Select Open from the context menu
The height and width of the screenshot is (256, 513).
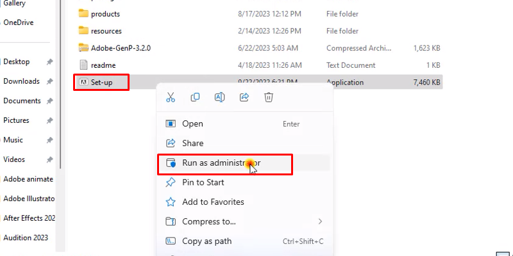click(245, 124)
